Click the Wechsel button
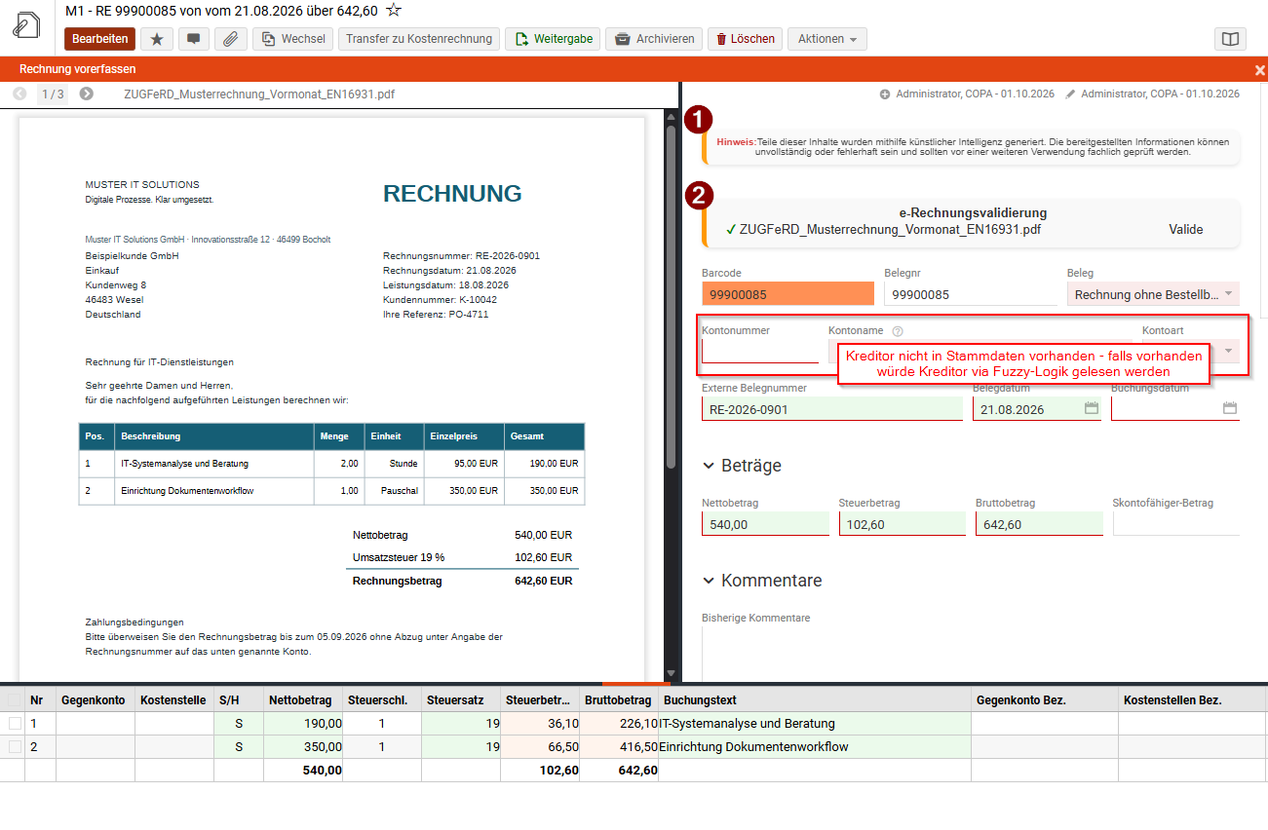This screenshot has width=1268, height=830. 292,39
